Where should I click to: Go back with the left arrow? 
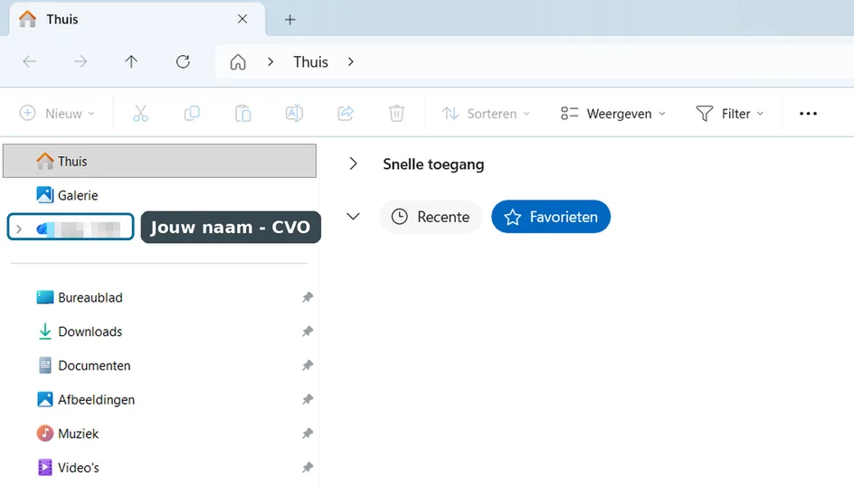(x=30, y=61)
